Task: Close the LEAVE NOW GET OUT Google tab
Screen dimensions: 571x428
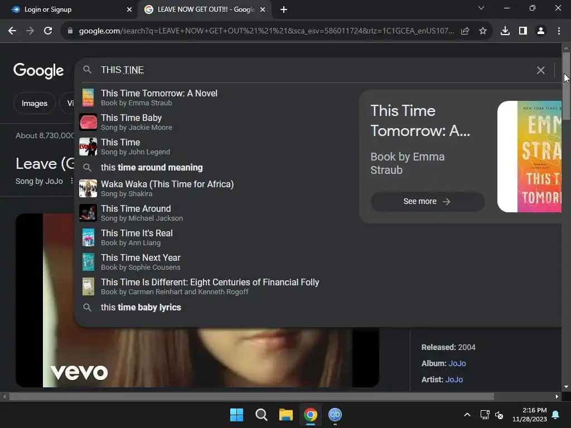Action: 263,9
